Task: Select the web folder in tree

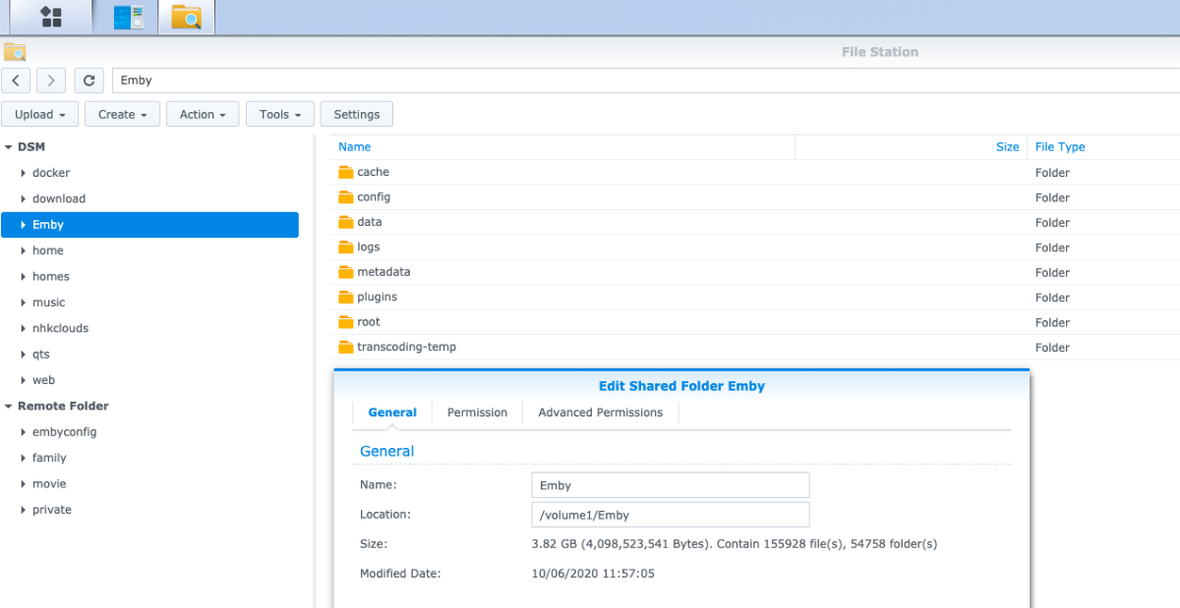Action: click(x=43, y=380)
